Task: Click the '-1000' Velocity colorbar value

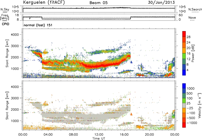Action: [x=192, y=123]
